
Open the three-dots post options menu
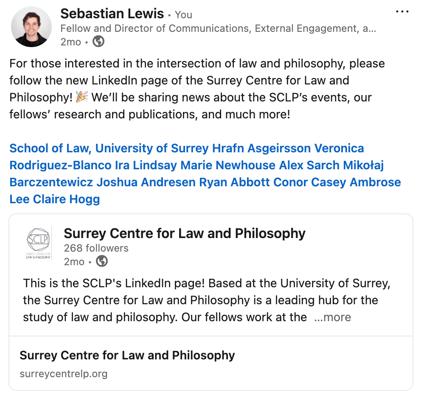click(x=402, y=12)
